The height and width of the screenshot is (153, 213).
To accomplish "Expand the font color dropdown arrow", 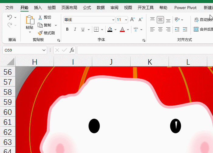I will coord(128,29).
